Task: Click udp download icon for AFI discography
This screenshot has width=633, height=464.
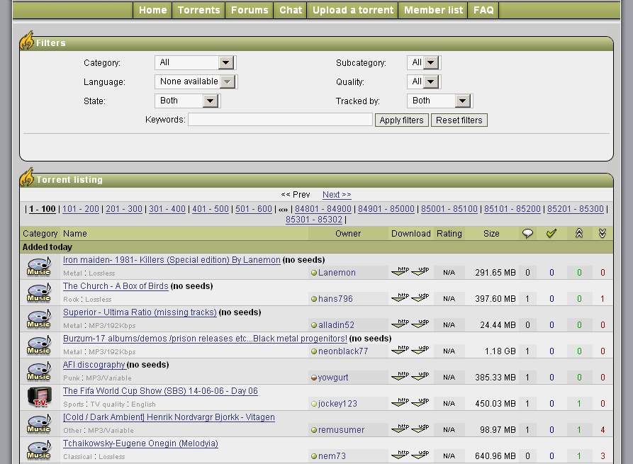Action: [x=420, y=376]
